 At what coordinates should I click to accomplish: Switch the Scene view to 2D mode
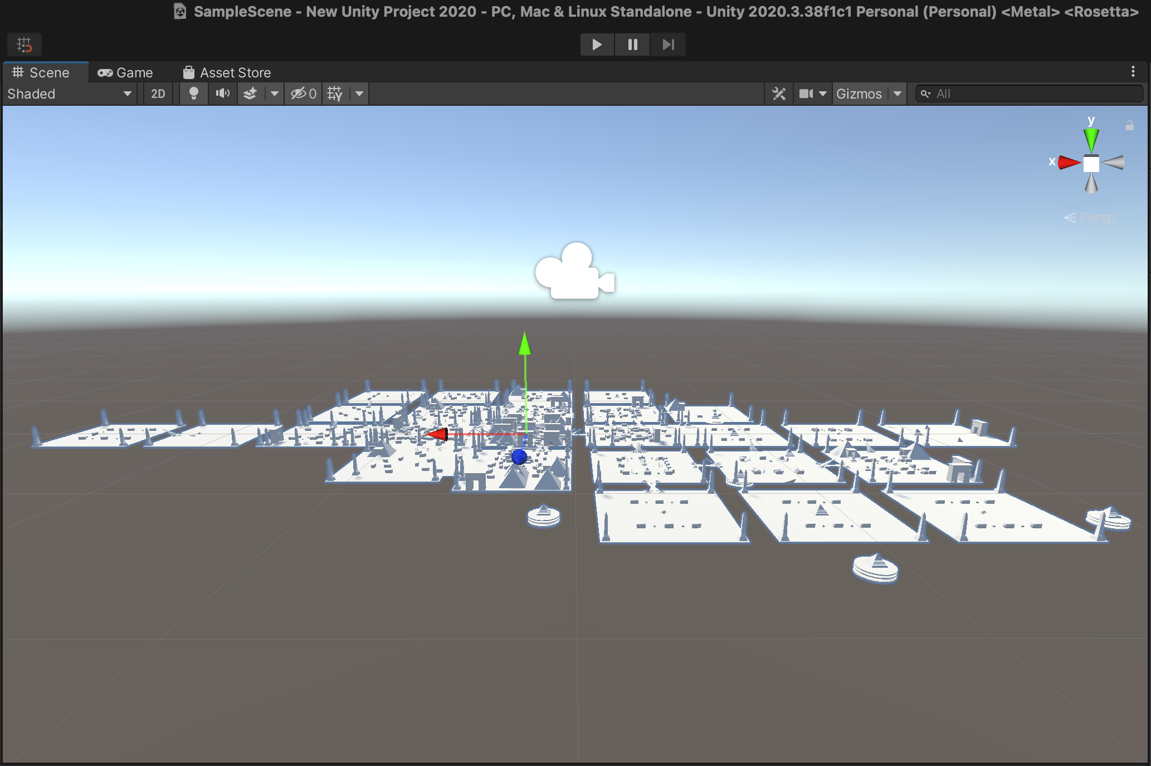tap(158, 94)
